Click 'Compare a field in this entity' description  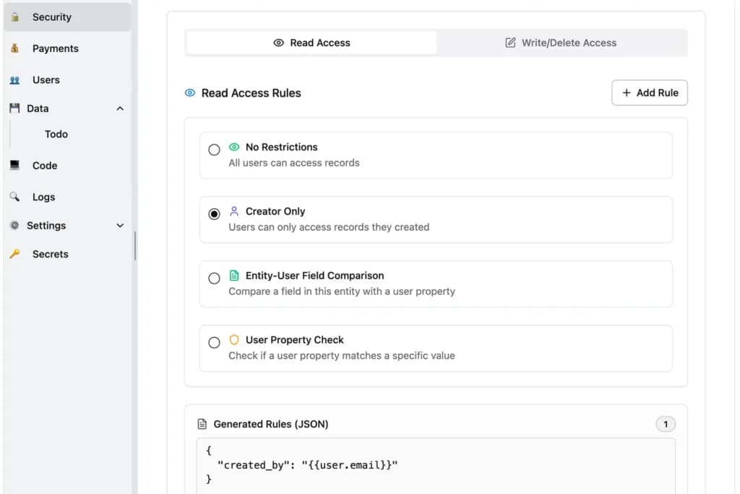pyautogui.click(x=342, y=291)
